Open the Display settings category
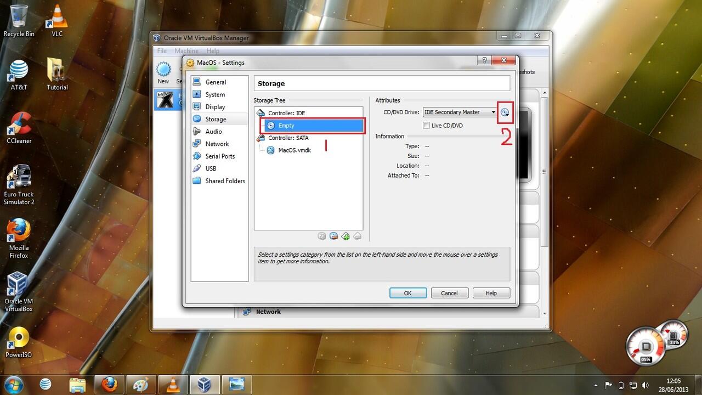This screenshot has height=395, width=702. pos(219,106)
